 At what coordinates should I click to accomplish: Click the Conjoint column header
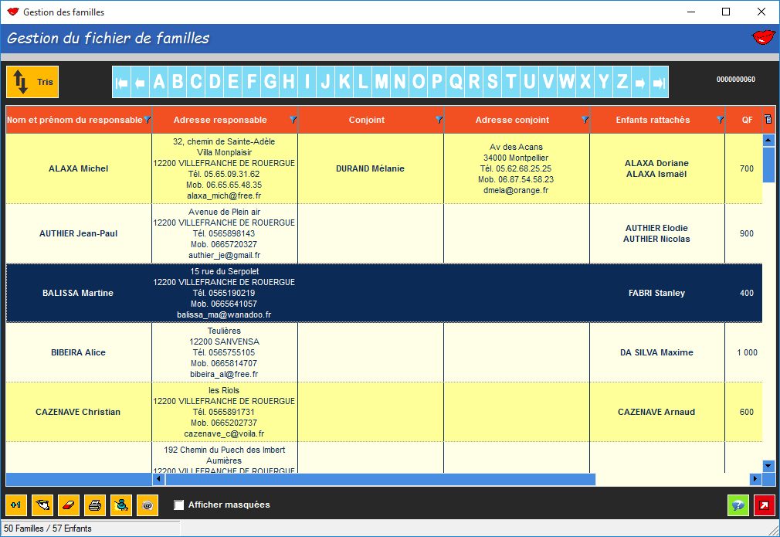[367, 120]
